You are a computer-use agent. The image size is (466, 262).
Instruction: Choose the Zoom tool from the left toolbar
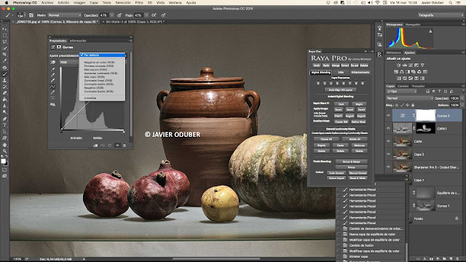coord(4,151)
